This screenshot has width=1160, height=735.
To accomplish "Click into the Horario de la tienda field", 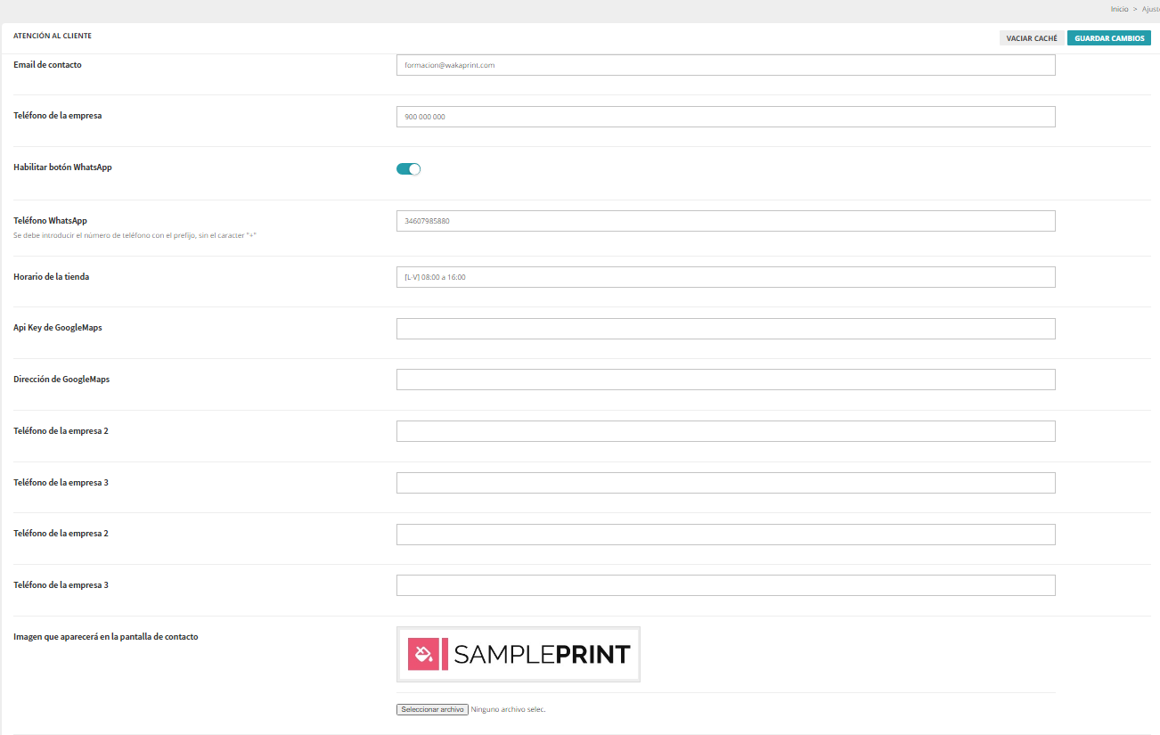I will 725,277.
